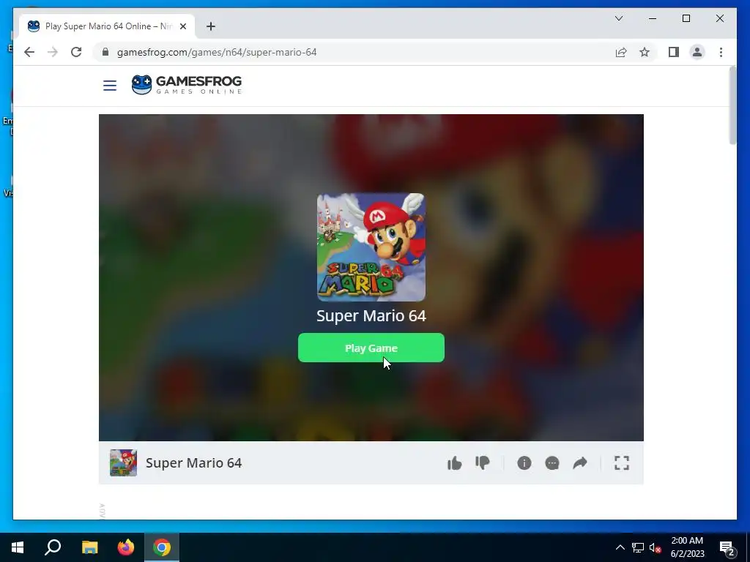750x562 pixels.
Task: Click the Super Mario 64 heading text
Action: 371,316
